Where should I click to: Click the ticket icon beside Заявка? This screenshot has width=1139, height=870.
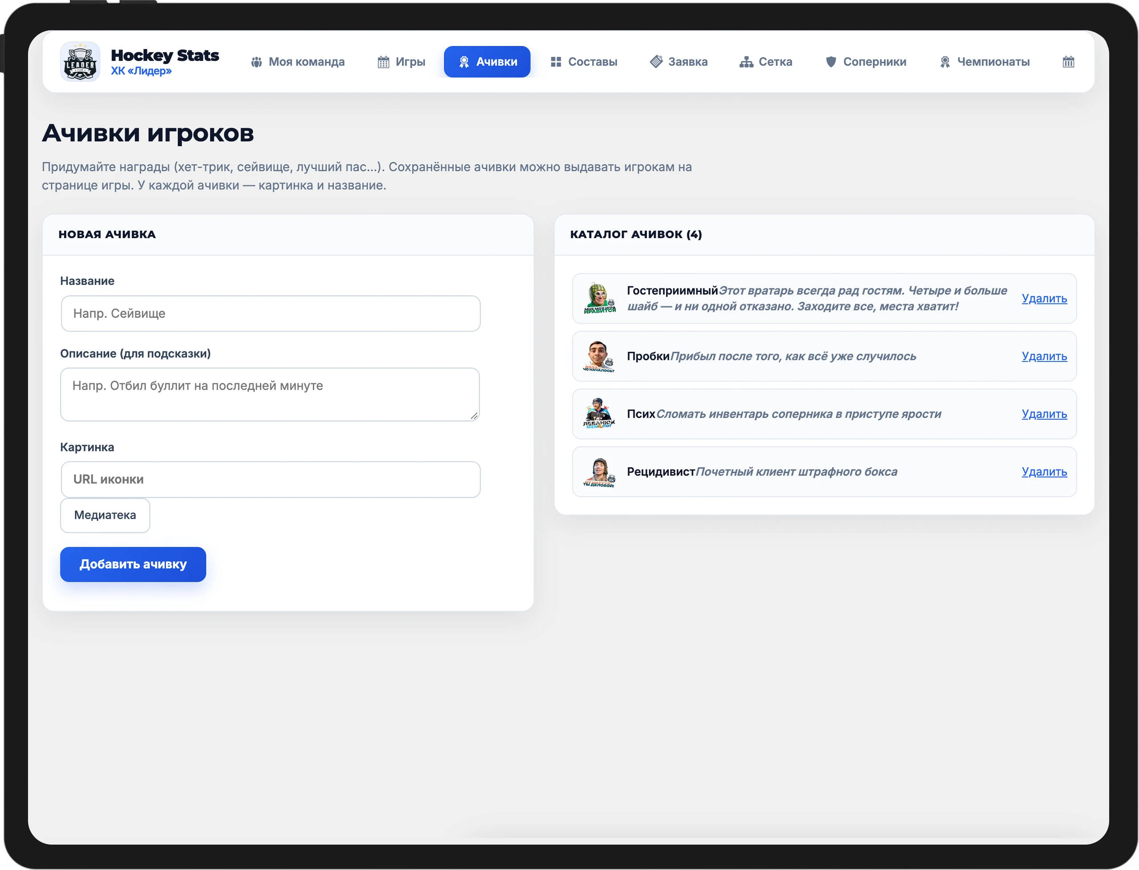coord(656,61)
